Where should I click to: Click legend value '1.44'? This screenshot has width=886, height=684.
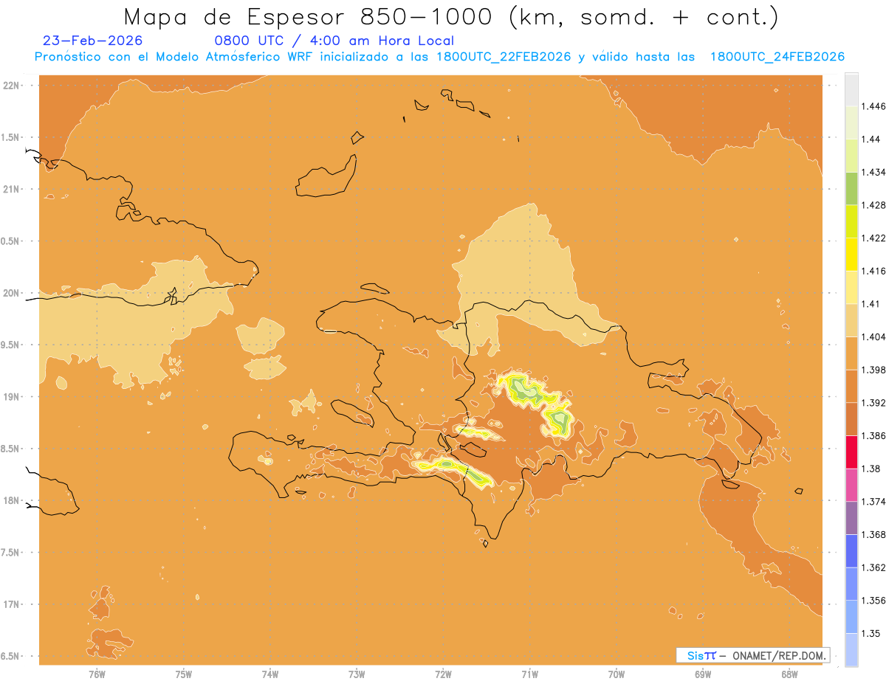coord(870,139)
